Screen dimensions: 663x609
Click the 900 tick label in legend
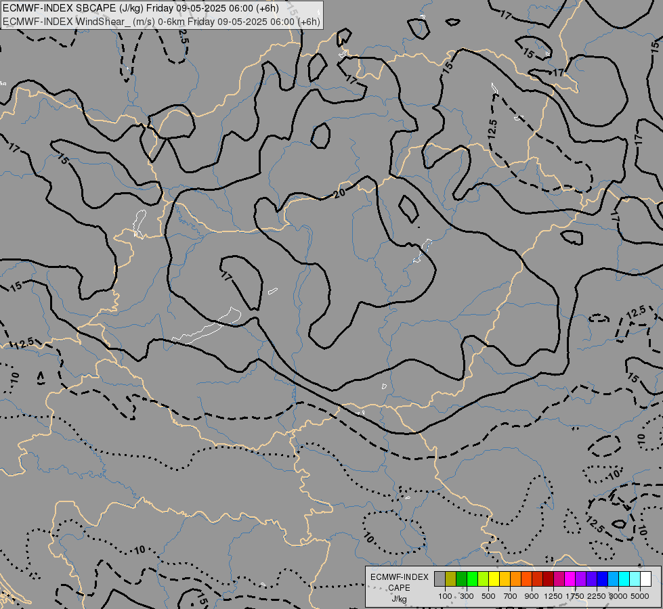pos(532,596)
